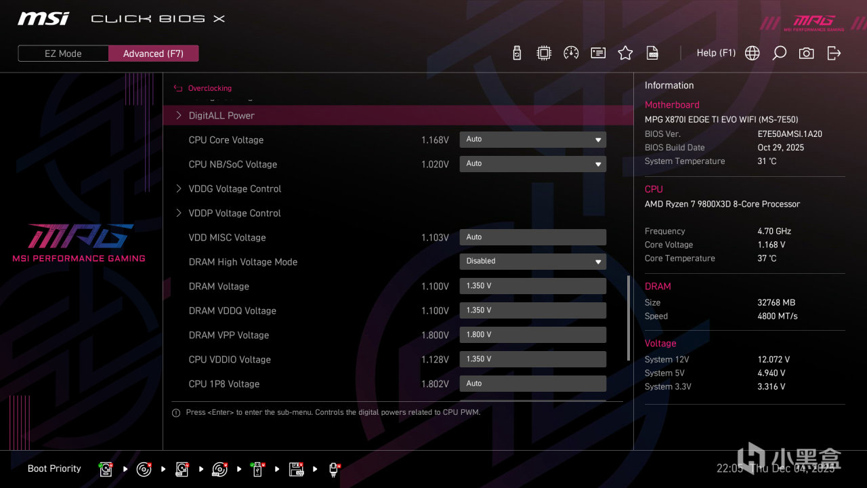Open the DRAM High Voltage Mode dropdown

(532, 262)
